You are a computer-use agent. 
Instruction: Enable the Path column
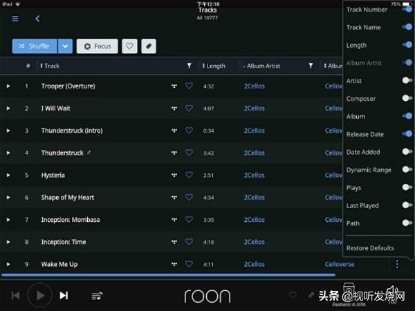(x=407, y=223)
